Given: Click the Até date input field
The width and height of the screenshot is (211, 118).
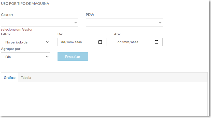Looking at the screenshot, I should pos(138,42).
